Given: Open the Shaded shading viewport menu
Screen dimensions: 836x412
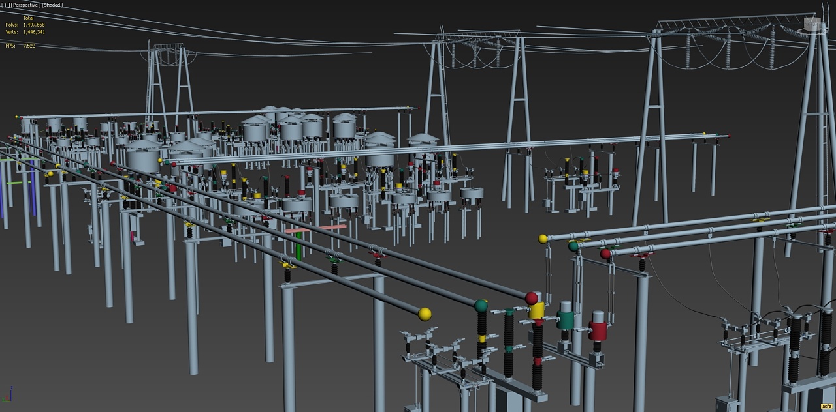Looking at the screenshot, I should coord(52,5).
